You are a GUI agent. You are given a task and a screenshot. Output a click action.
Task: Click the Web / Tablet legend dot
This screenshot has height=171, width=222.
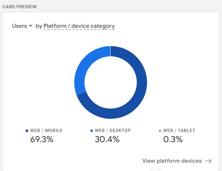click(160, 131)
